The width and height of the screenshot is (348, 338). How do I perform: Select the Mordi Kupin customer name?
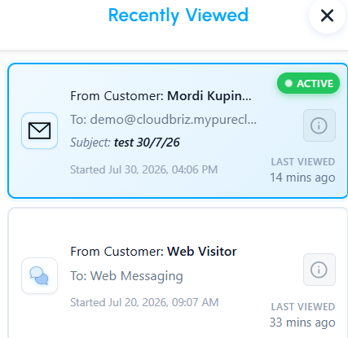point(209,96)
